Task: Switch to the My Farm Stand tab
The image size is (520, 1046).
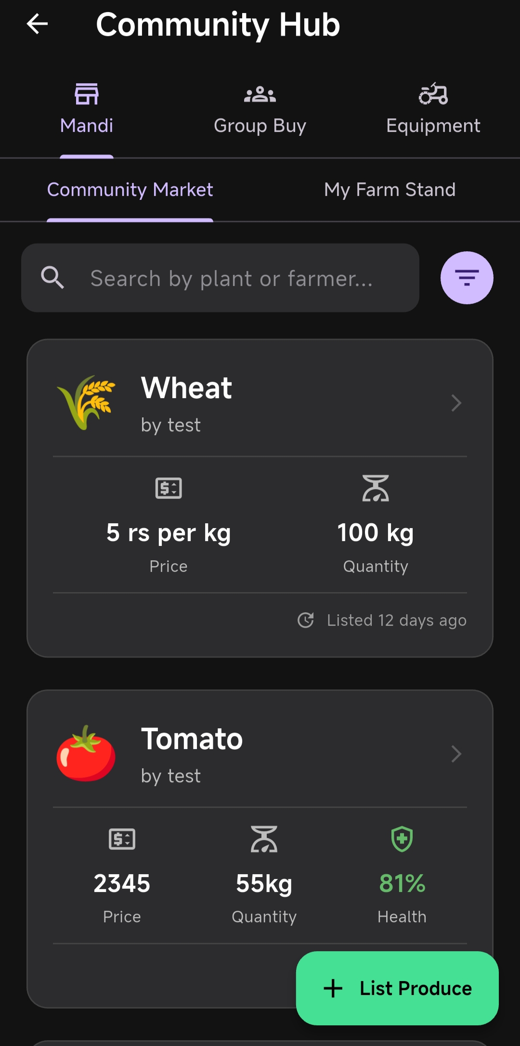Action: point(390,190)
